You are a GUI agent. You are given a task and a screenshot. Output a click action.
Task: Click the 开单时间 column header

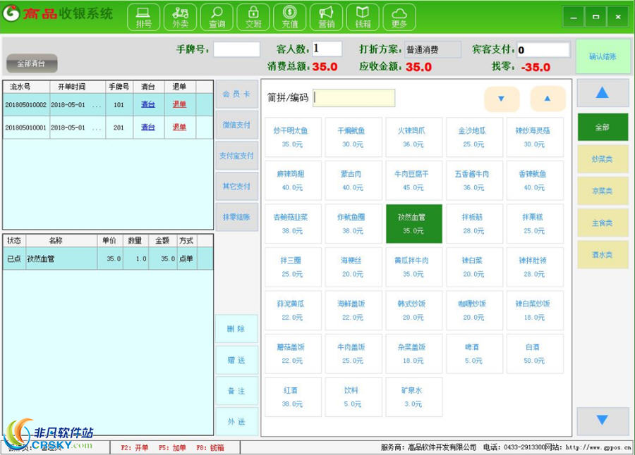pyautogui.click(x=78, y=87)
